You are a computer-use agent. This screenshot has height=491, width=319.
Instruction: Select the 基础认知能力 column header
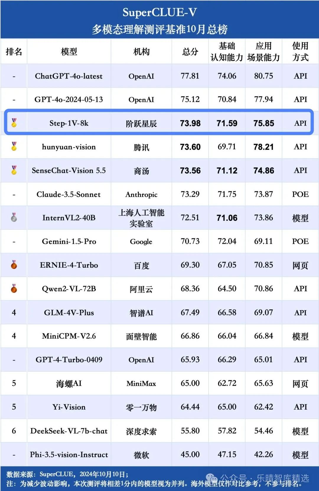(x=227, y=51)
